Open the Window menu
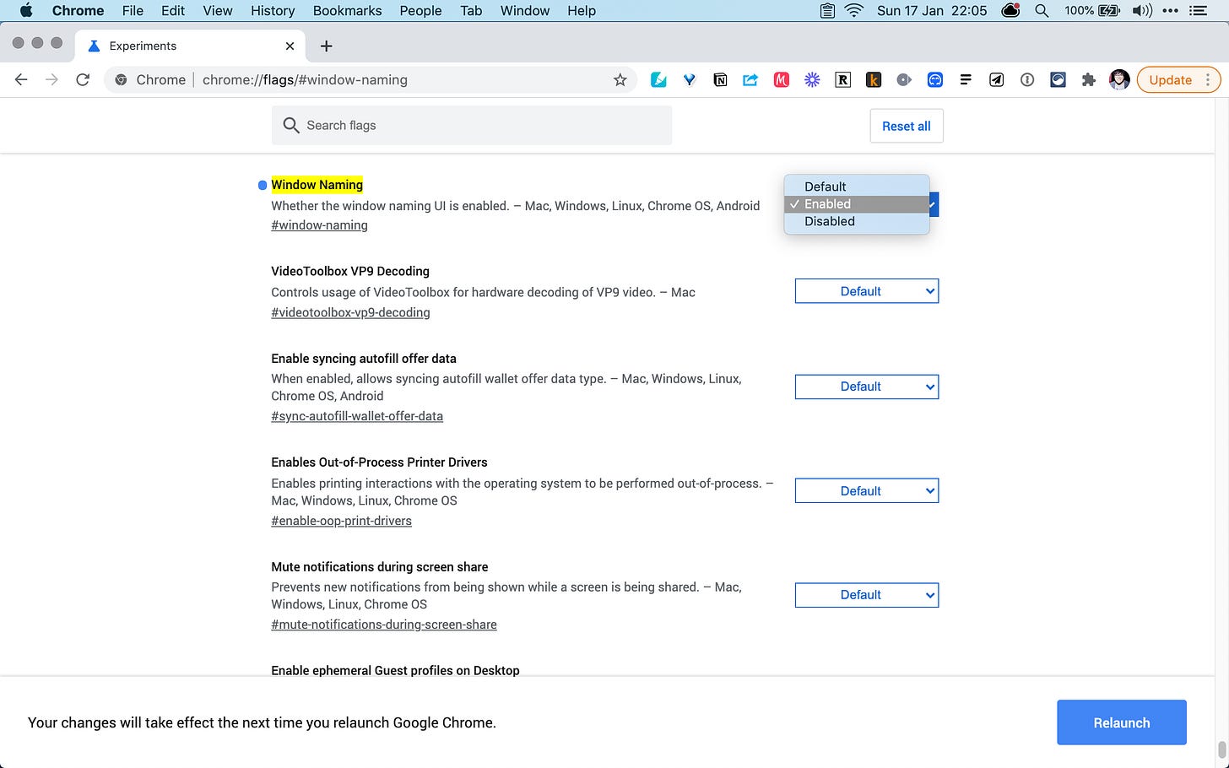Image resolution: width=1229 pixels, height=768 pixels. coord(525,10)
